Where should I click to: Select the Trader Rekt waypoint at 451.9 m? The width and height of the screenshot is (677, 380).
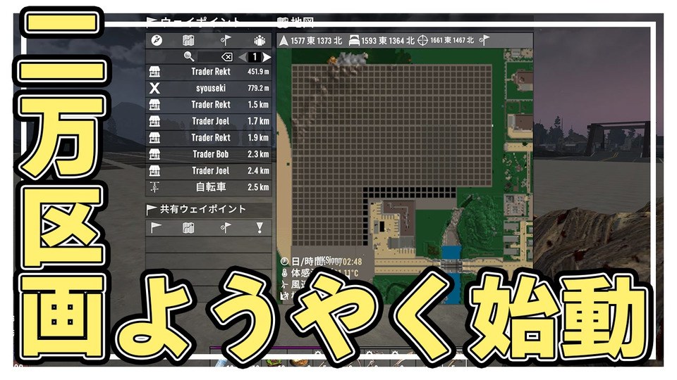click(x=209, y=72)
